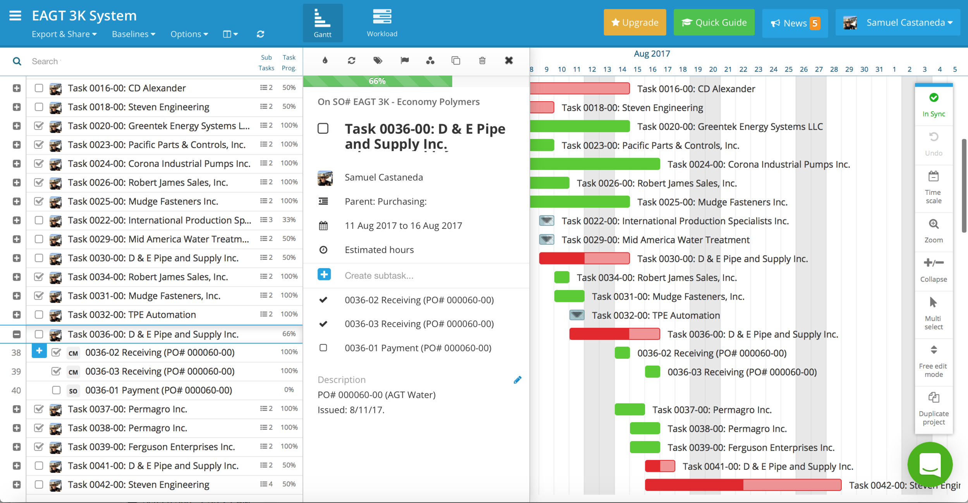Open the Zoom tool
The width and height of the screenshot is (968, 503).
tap(934, 231)
